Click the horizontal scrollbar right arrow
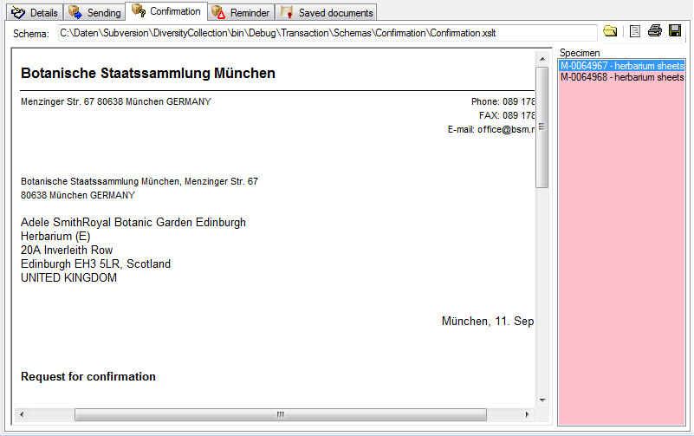The width and height of the screenshot is (694, 436). 527,414
